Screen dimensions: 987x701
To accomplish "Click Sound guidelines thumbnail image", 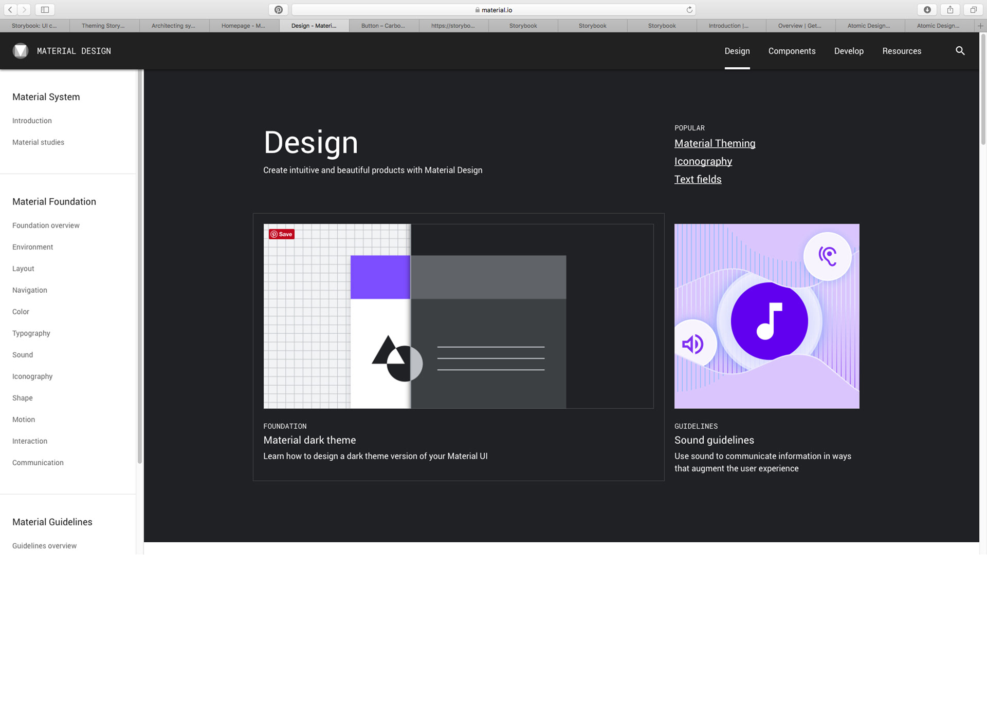I will [x=766, y=316].
